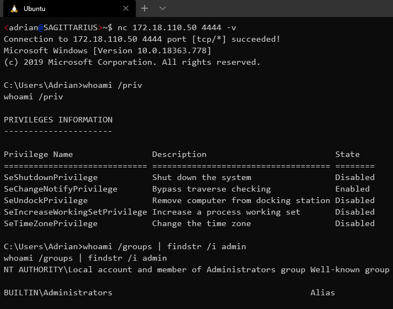Expand the new tab profile dropdown

(163, 8)
